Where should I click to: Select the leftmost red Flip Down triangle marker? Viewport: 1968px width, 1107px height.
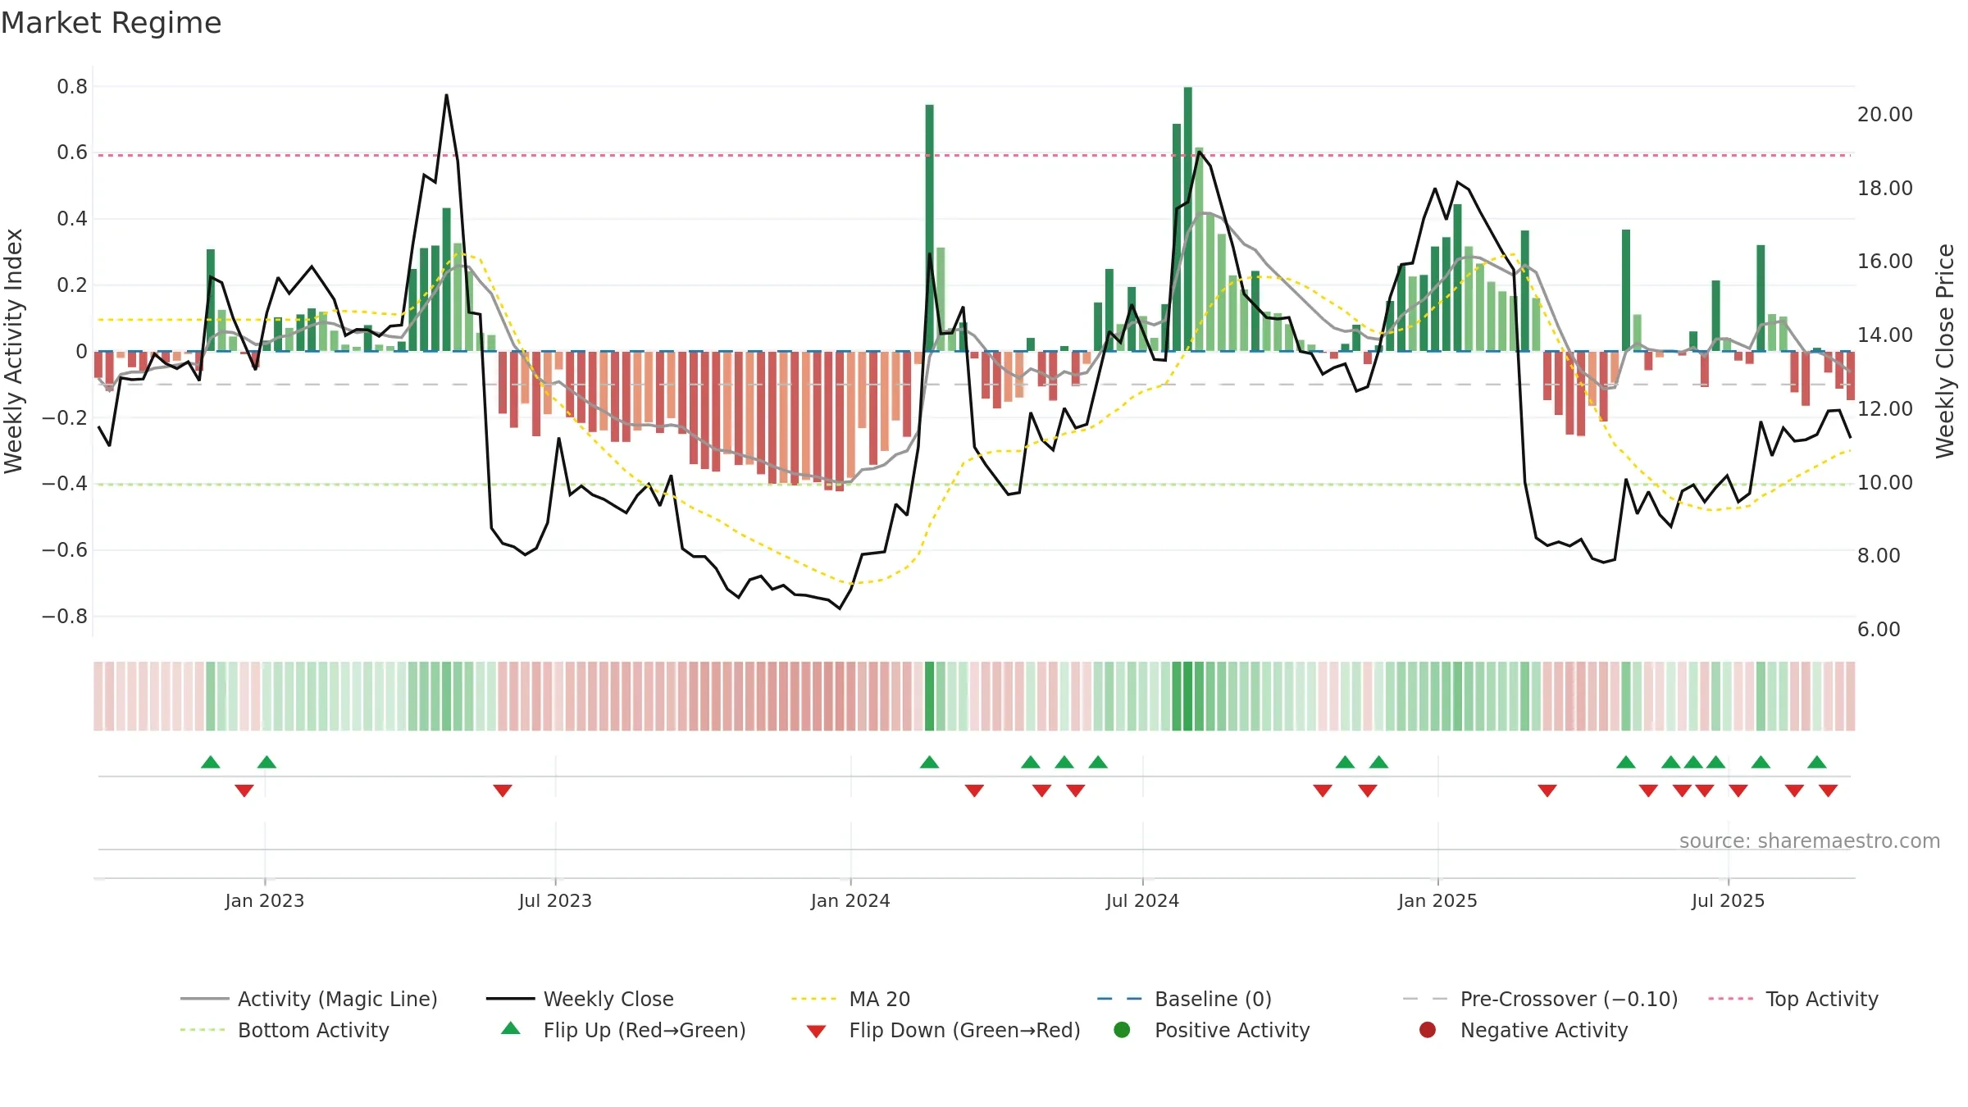coord(244,790)
